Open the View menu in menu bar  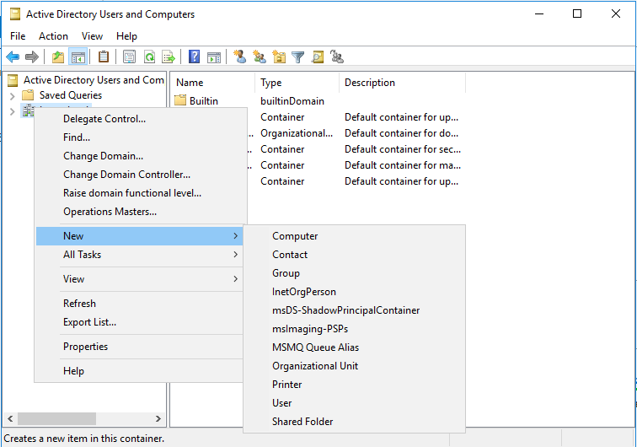point(92,36)
